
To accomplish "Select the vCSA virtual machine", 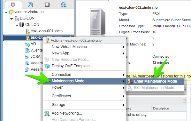I will coord(35,57).
